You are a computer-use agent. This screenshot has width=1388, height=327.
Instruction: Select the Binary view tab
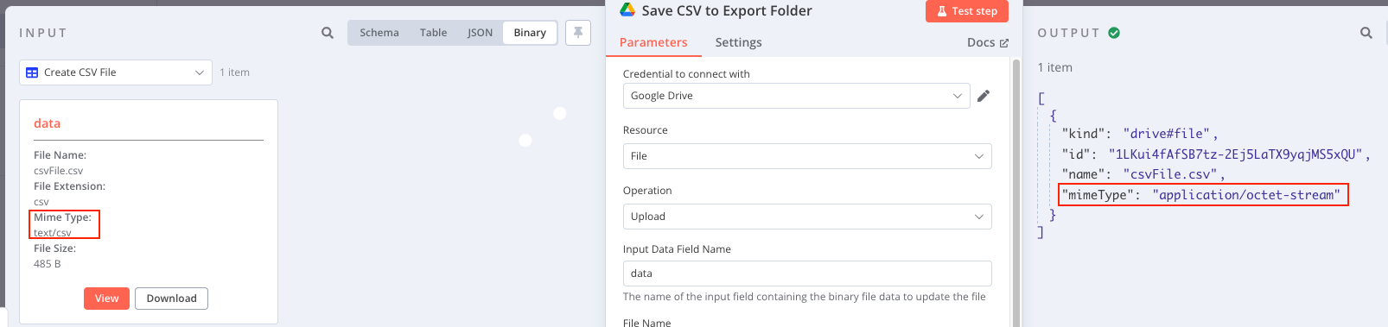tap(530, 33)
